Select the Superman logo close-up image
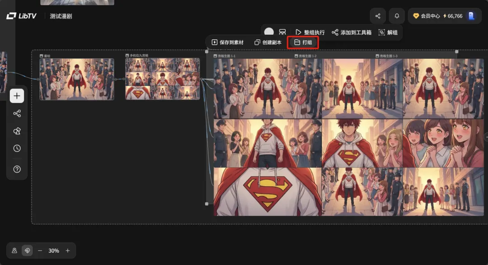 (x=267, y=192)
